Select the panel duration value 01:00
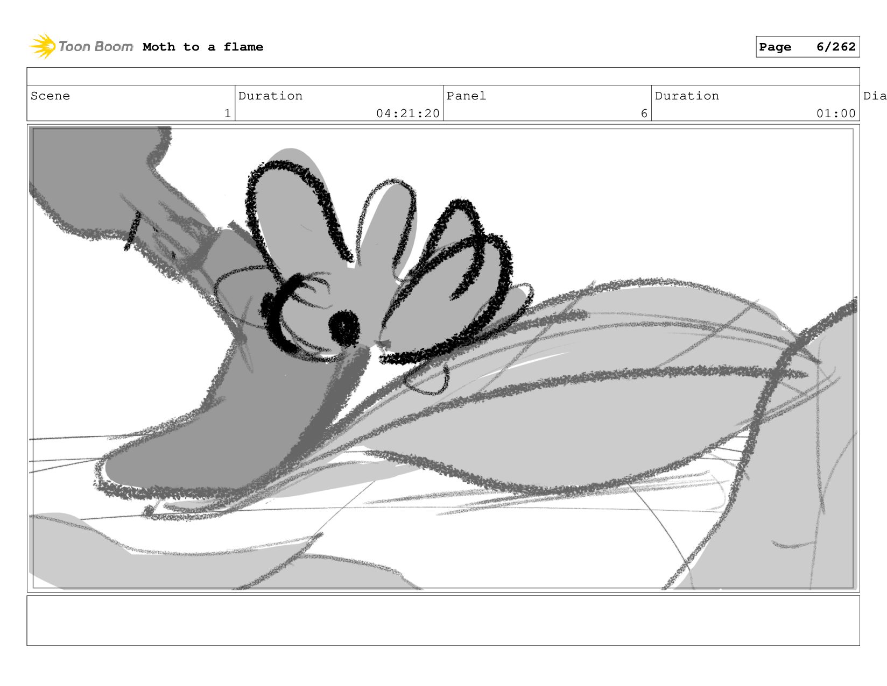Viewport: 887px width, 686px height. click(x=836, y=113)
